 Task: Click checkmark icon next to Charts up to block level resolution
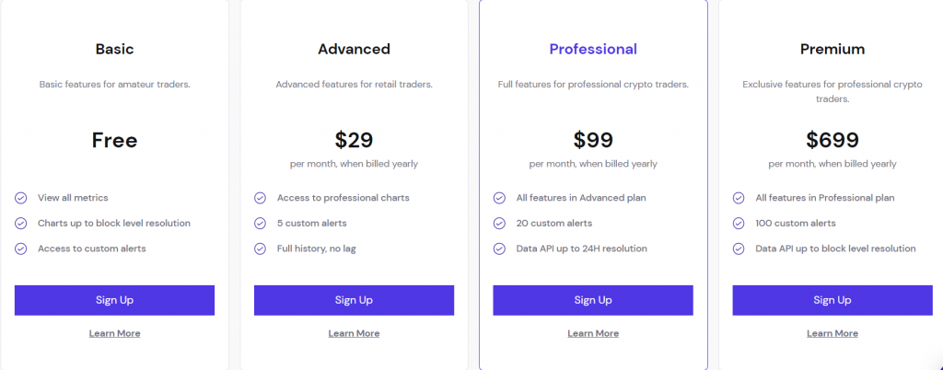pyautogui.click(x=21, y=224)
